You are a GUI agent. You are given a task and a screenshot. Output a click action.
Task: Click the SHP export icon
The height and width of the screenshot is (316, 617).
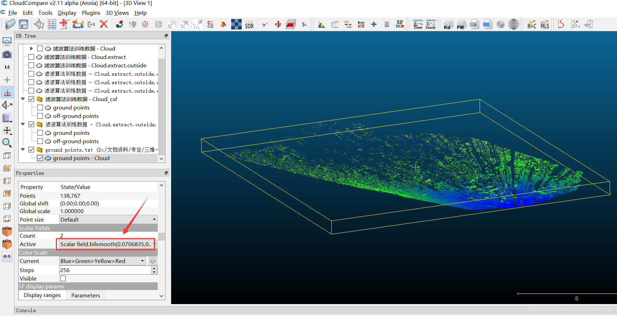click(475, 24)
